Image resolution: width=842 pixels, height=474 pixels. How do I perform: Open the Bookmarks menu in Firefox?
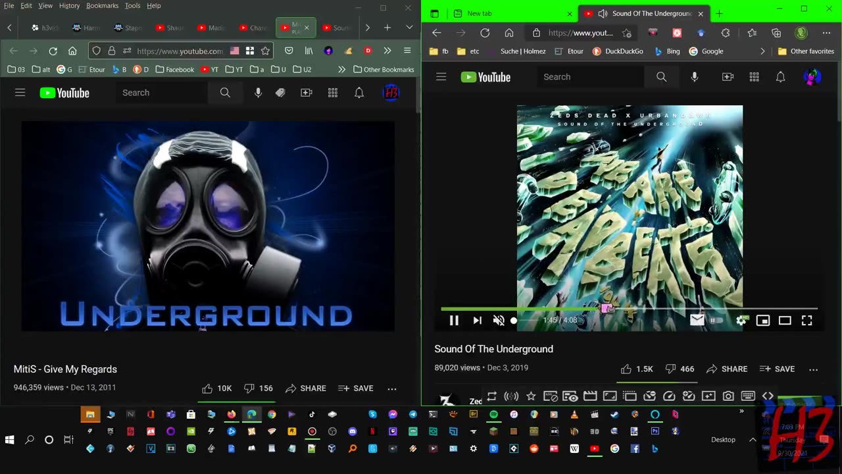(102, 5)
